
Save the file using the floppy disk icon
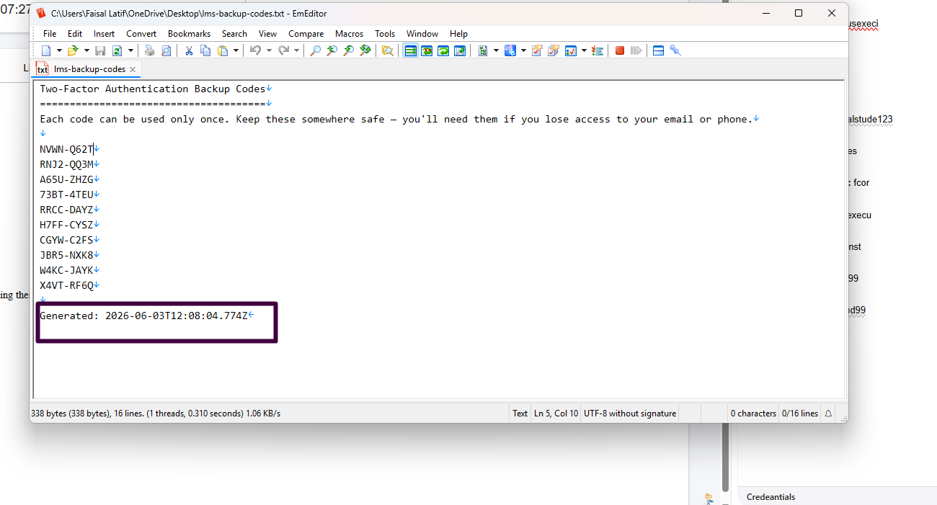pyautogui.click(x=100, y=50)
